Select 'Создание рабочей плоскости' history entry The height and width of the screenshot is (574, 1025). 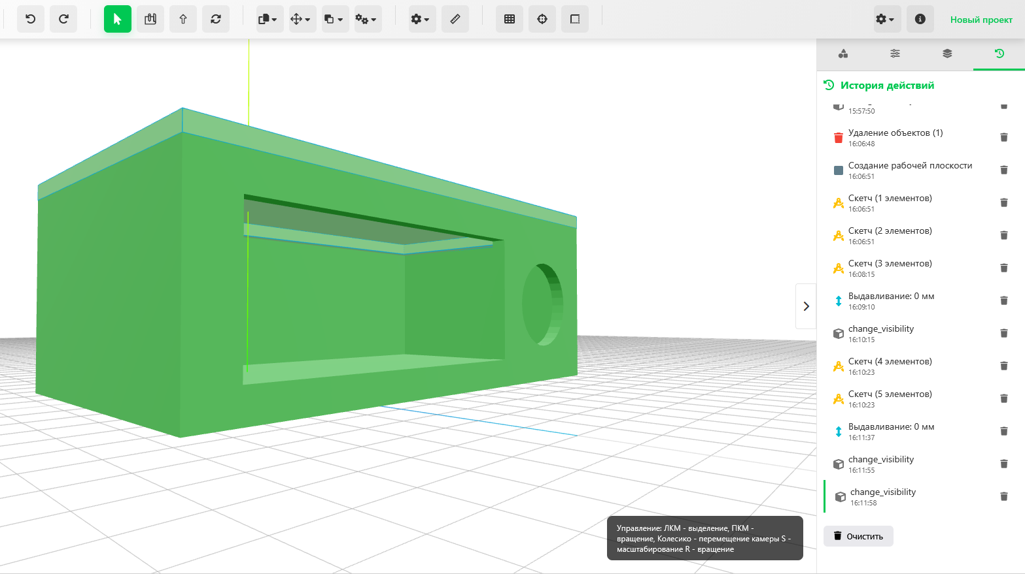[x=910, y=170]
